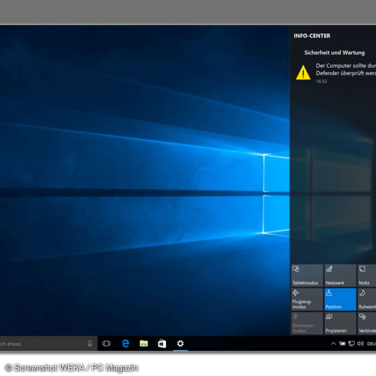This screenshot has width=376, height=376.
Task: Click the Cortana microphone icon
Action: pyautogui.click(x=90, y=344)
